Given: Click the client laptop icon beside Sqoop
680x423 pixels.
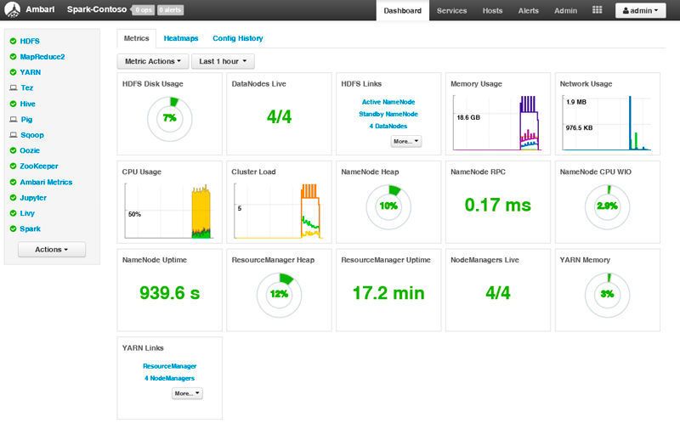Looking at the screenshot, I should [x=14, y=135].
